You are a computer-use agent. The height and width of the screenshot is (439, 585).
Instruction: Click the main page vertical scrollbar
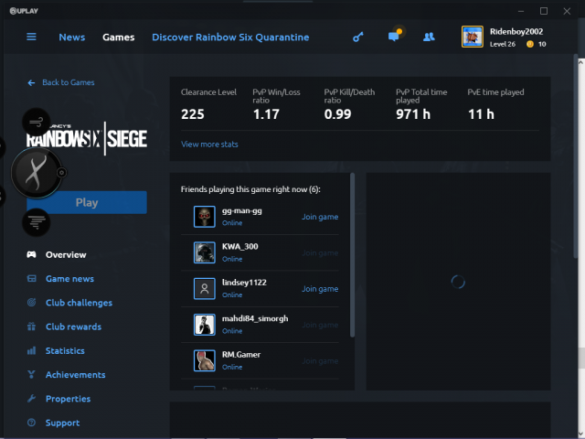(x=576, y=156)
